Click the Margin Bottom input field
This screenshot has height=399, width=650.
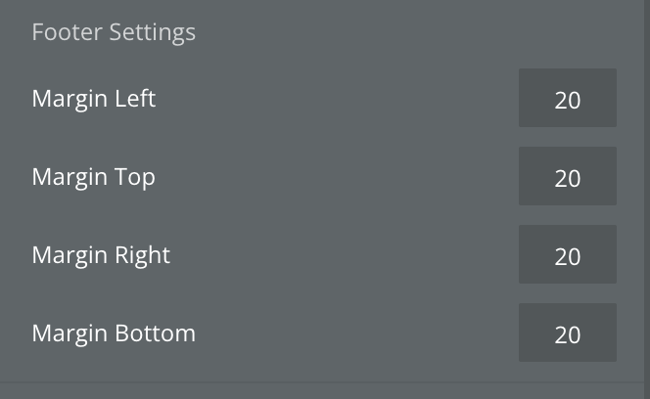(x=568, y=333)
